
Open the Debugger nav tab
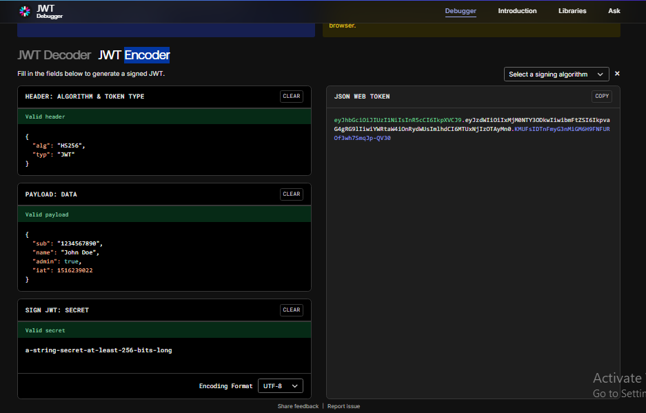(460, 11)
